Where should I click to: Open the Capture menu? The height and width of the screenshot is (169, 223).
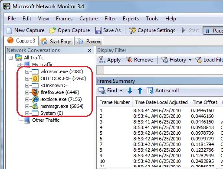click(x=89, y=19)
